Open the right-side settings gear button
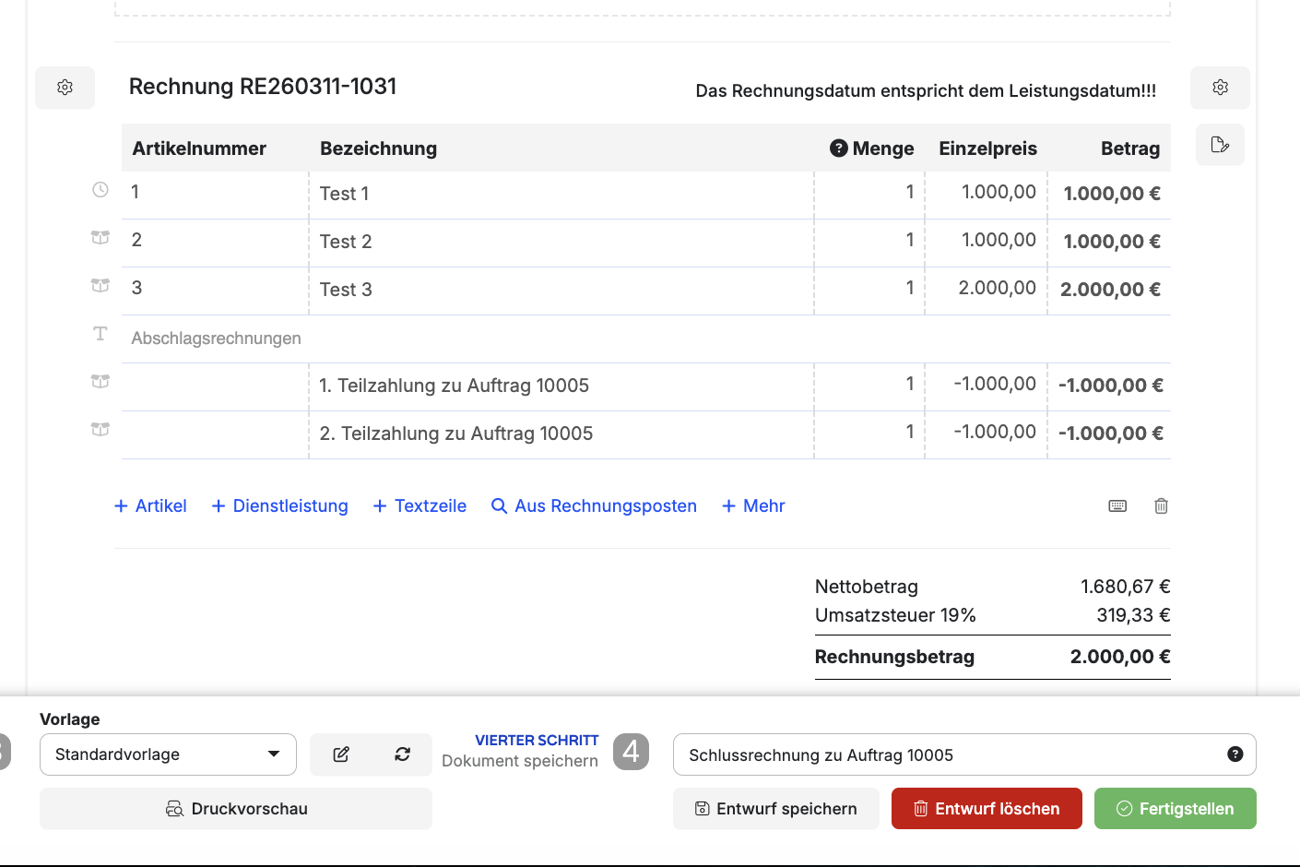1300x867 pixels. tap(1220, 88)
